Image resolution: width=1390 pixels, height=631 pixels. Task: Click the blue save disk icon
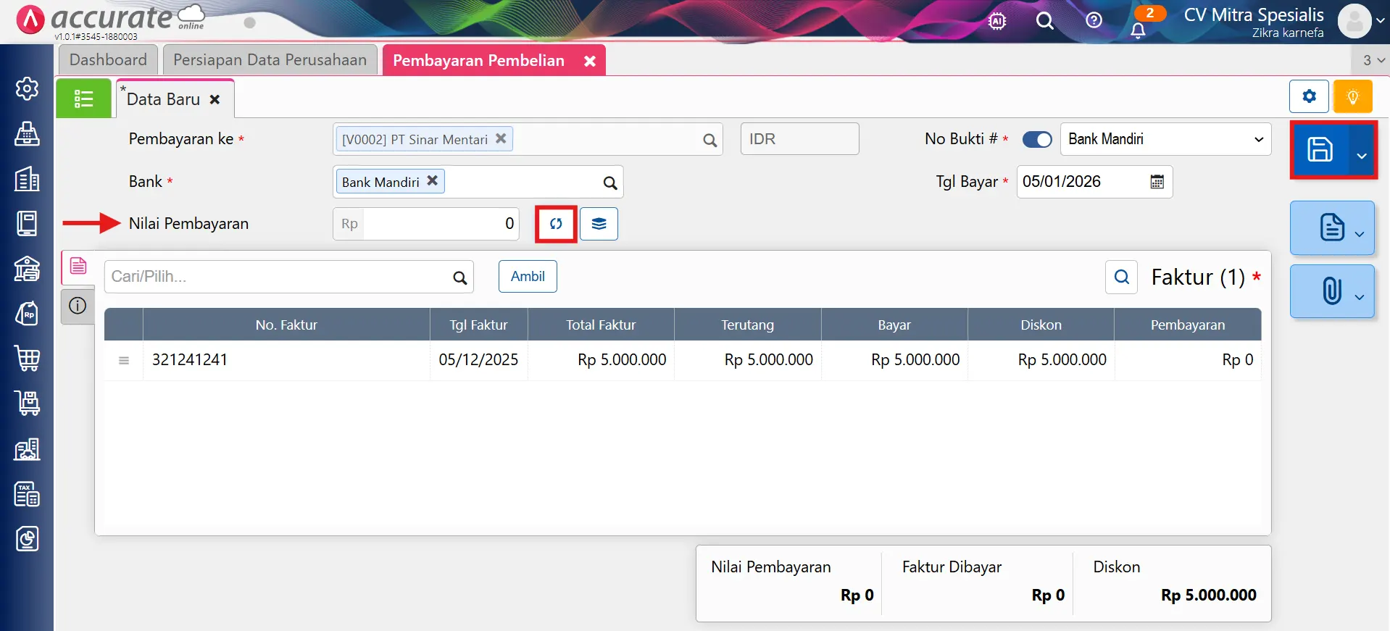(1319, 150)
